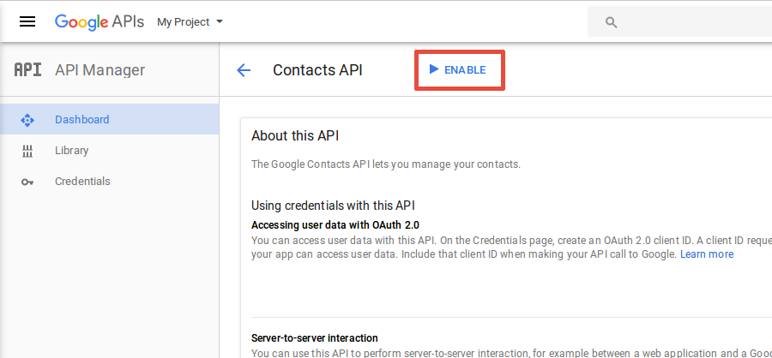772x358 pixels.
Task: Click the Contacts API page title
Action: pos(317,70)
